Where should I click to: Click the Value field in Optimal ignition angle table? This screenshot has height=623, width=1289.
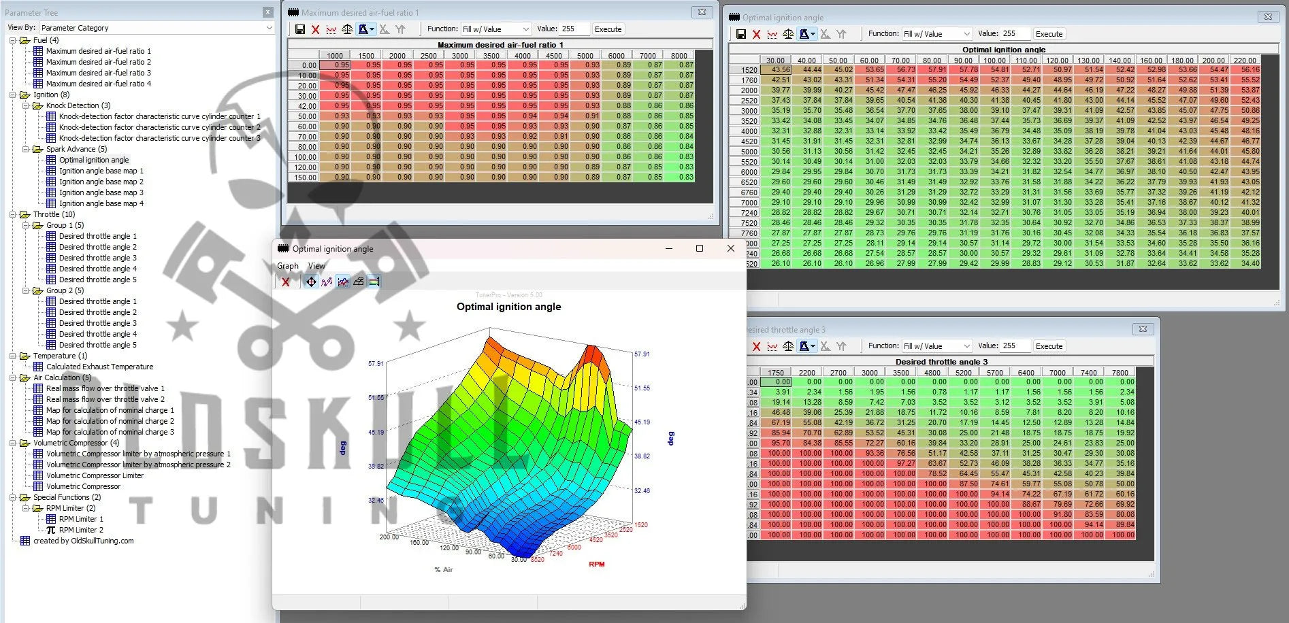point(1014,34)
